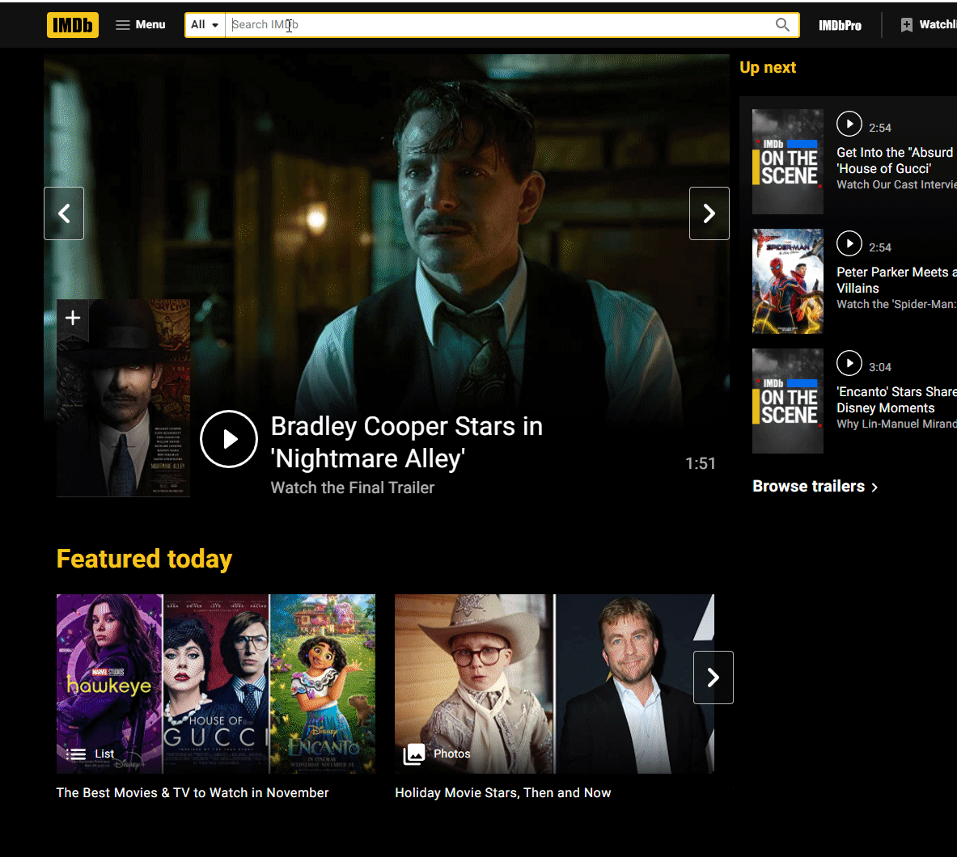Click the magnifying glass search icon

(782, 25)
